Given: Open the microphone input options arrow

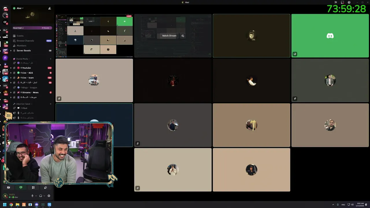Looking at the screenshot, I should pyautogui.click(x=36, y=196).
